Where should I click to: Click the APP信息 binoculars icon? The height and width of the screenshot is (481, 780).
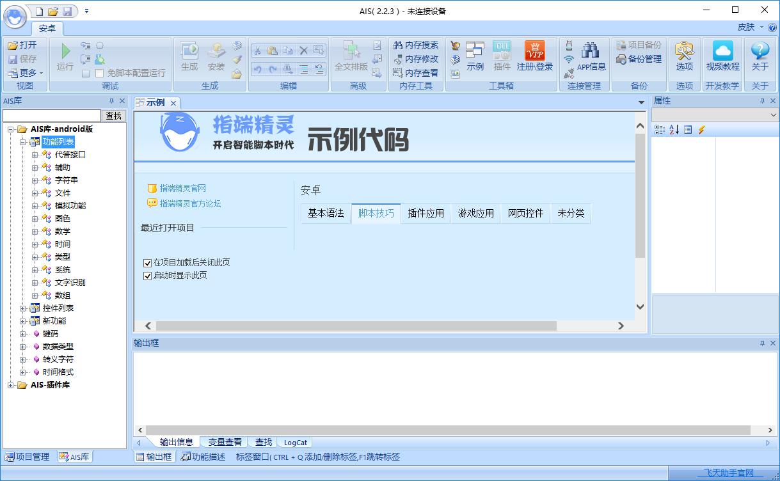(x=591, y=51)
